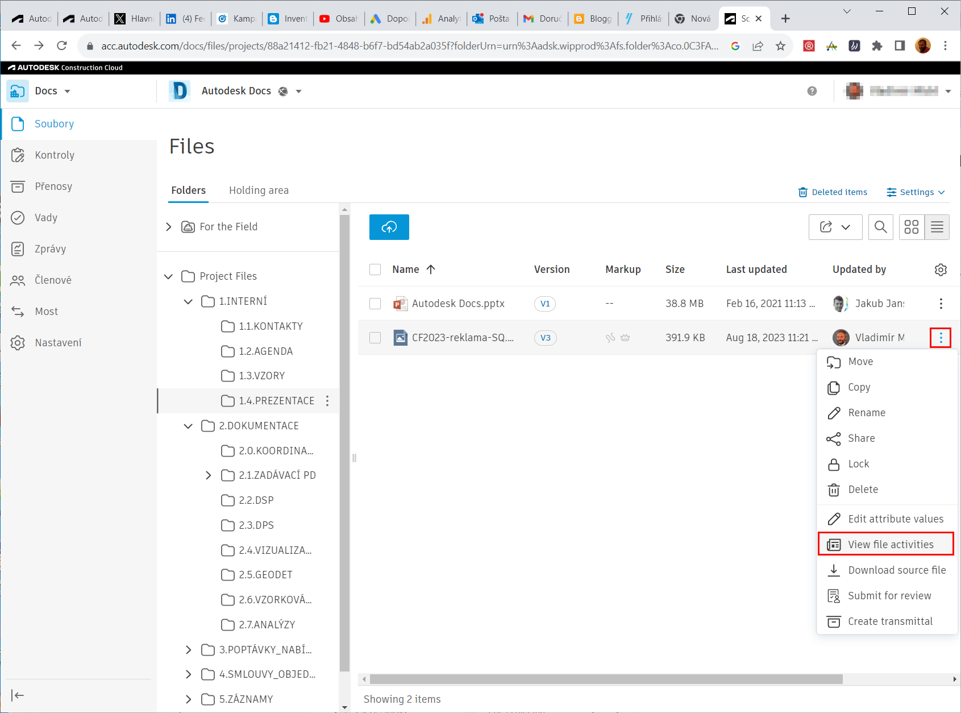The height and width of the screenshot is (713, 961).
Task: Open version V3 badge of CF2023 file
Action: click(x=545, y=338)
